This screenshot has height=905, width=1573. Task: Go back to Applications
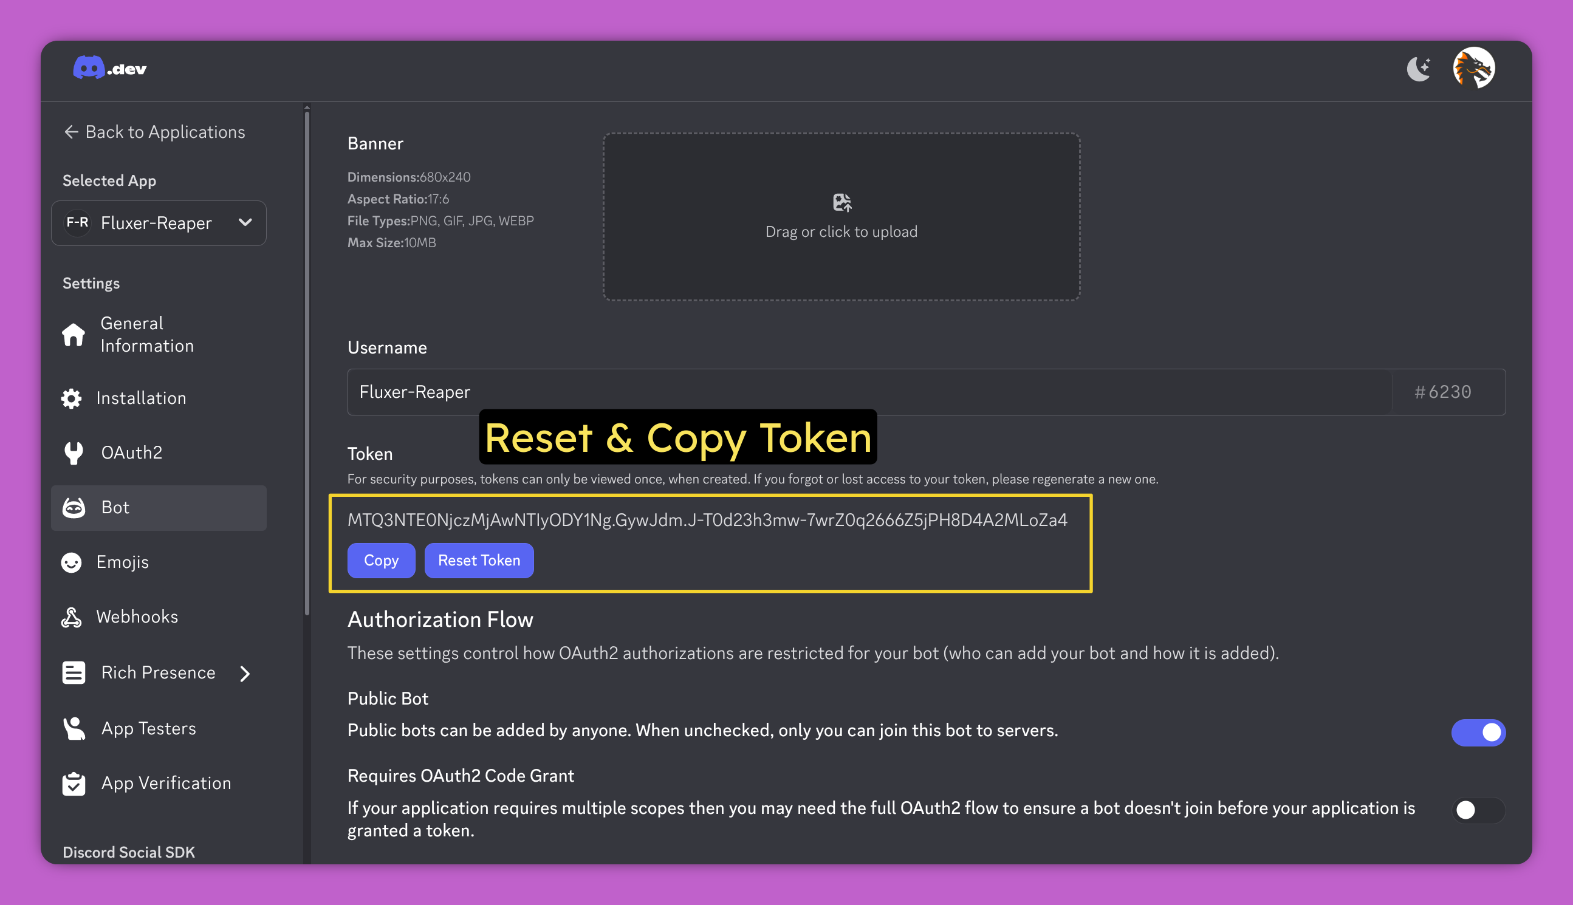[154, 132]
